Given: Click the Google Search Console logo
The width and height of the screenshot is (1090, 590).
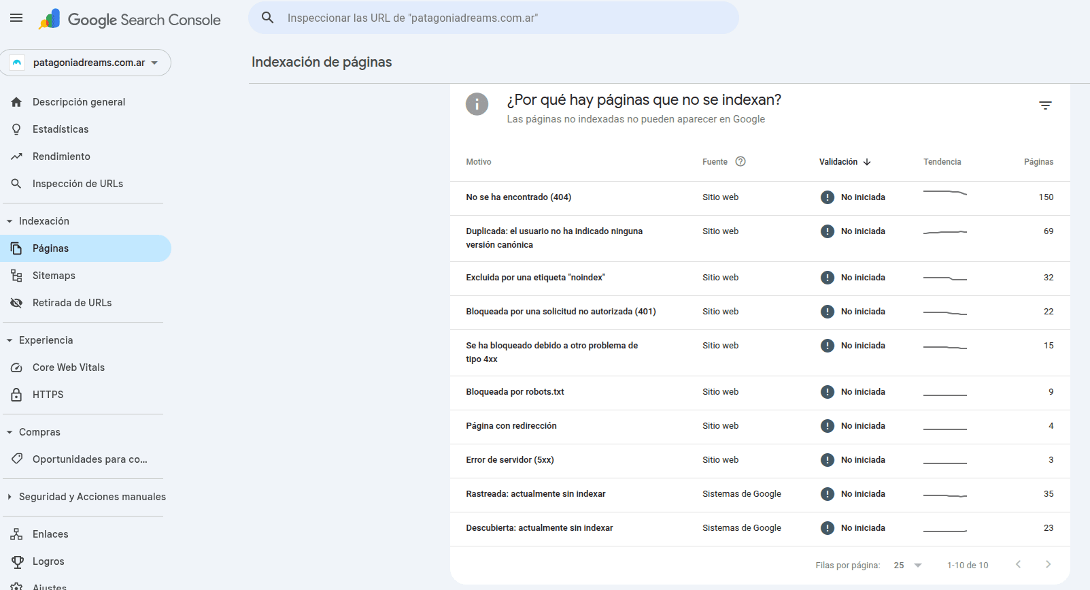Looking at the screenshot, I should coord(129,20).
